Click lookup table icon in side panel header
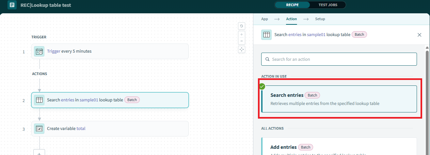This screenshot has width=430, height=155. point(266,35)
